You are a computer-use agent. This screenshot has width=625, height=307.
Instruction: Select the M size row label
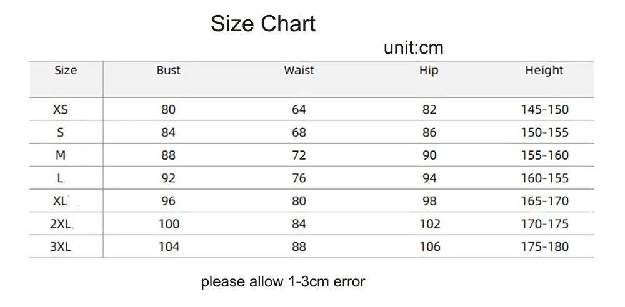pyautogui.click(x=61, y=155)
